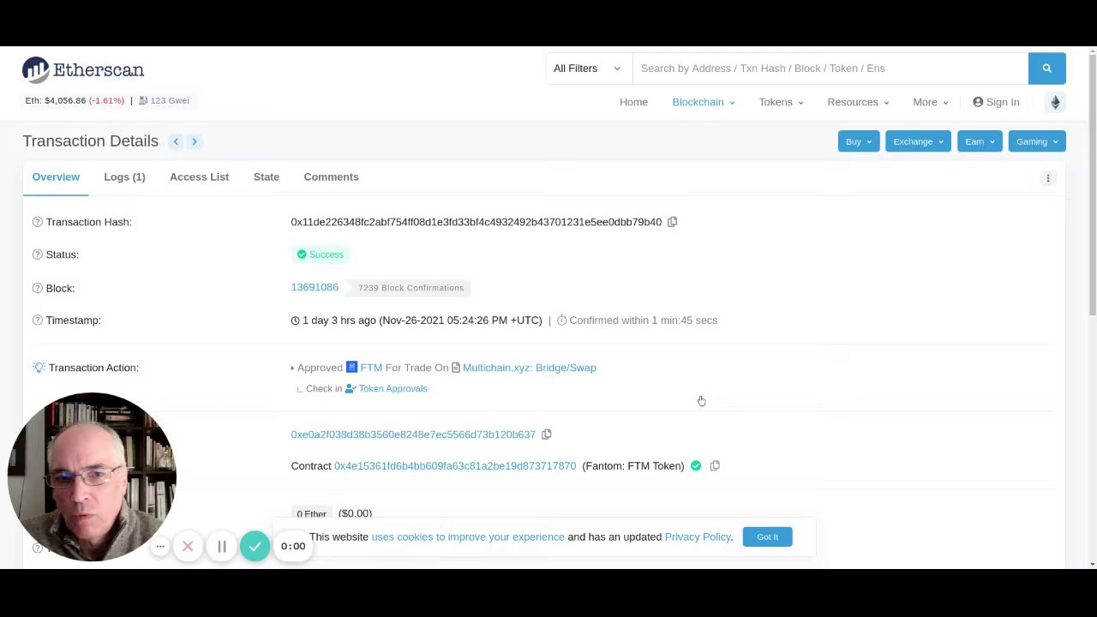This screenshot has height=617, width=1097.
Task: Switch to the Access List tab
Action: click(199, 177)
